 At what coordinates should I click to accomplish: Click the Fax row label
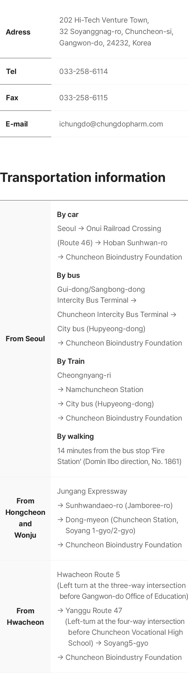click(x=12, y=98)
